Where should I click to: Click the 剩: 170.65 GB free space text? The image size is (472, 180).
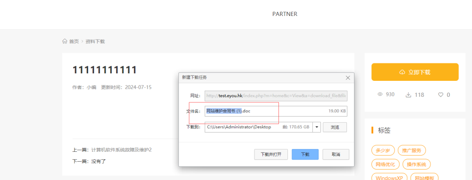click(x=296, y=127)
